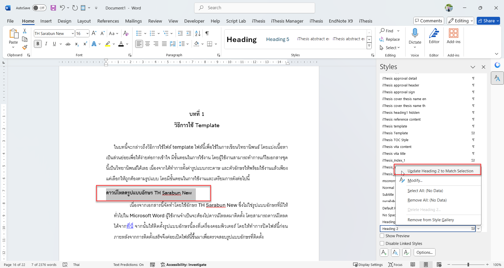Expand the Styles gallery More button

(369, 46)
